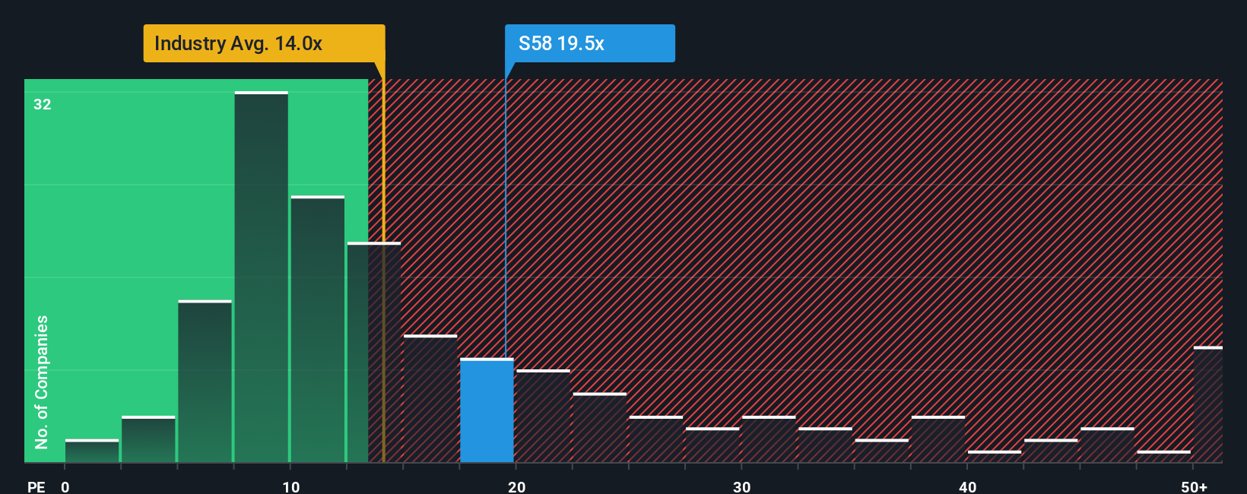This screenshot has height=494, width=1247.
Task: Click the x-axis tick label 50+
Action: coord(1195,487)
